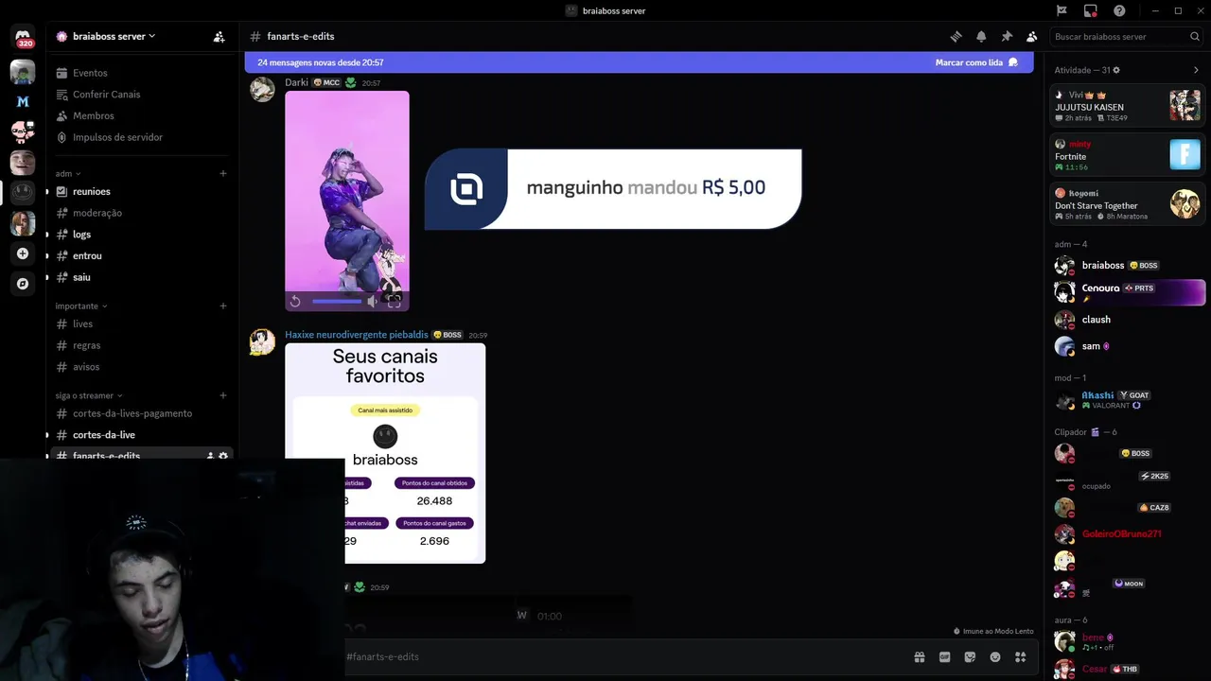Add channel to siga o streamer plus
The image size is (1211, 681).
point(223,395)
